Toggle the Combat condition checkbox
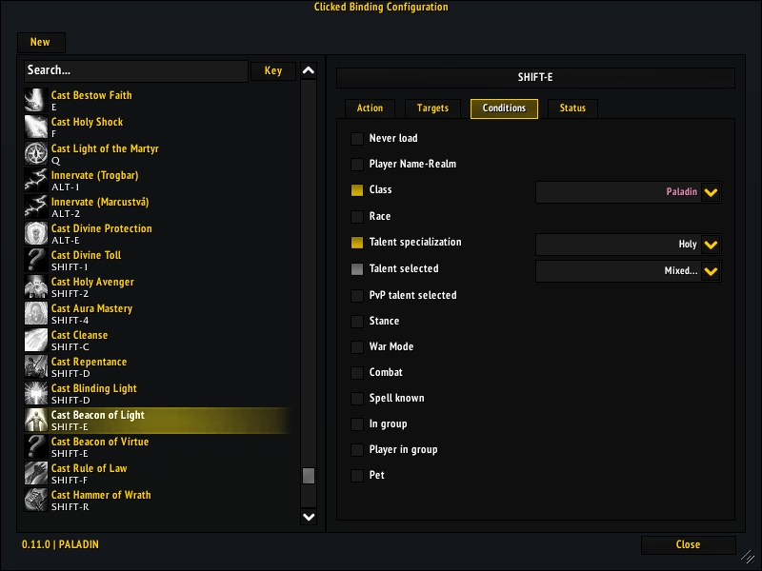The width and height of the screenshot is (762, 571). pos(357,373)
